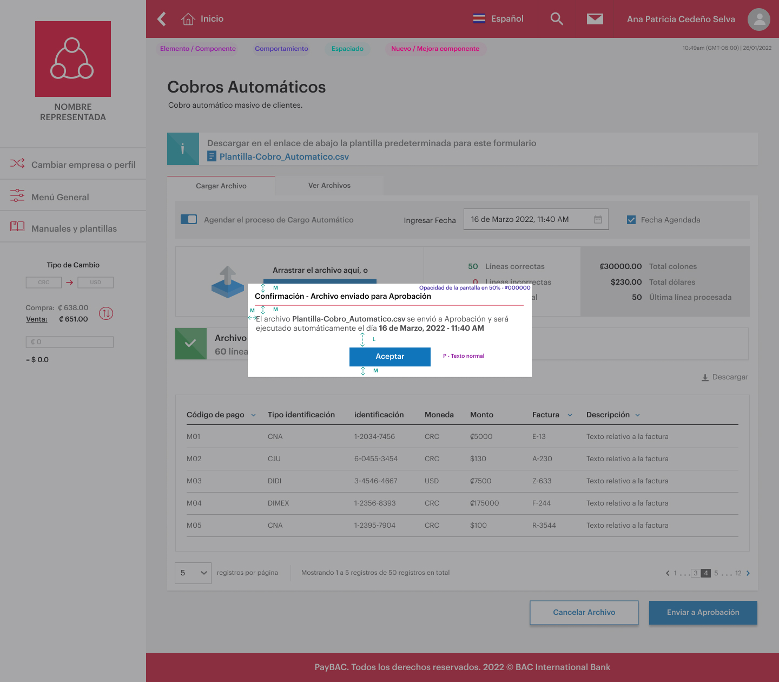
Task: Navigate home using the Inicio house icon
Action: click(x=188, y=18)
